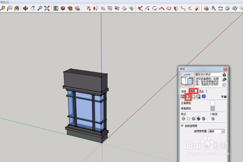Click the Zoom Extents icon
This screenshot has width=243, height=162.
(x=47, y=8)
